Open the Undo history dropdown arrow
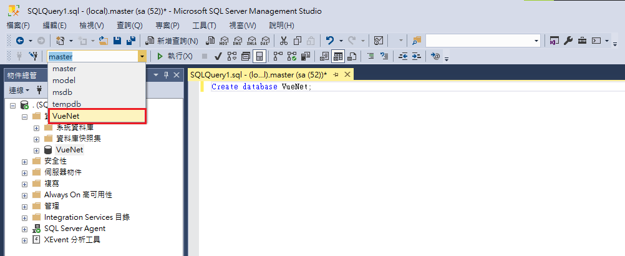 pyautogui.click(x=341, y=41)
